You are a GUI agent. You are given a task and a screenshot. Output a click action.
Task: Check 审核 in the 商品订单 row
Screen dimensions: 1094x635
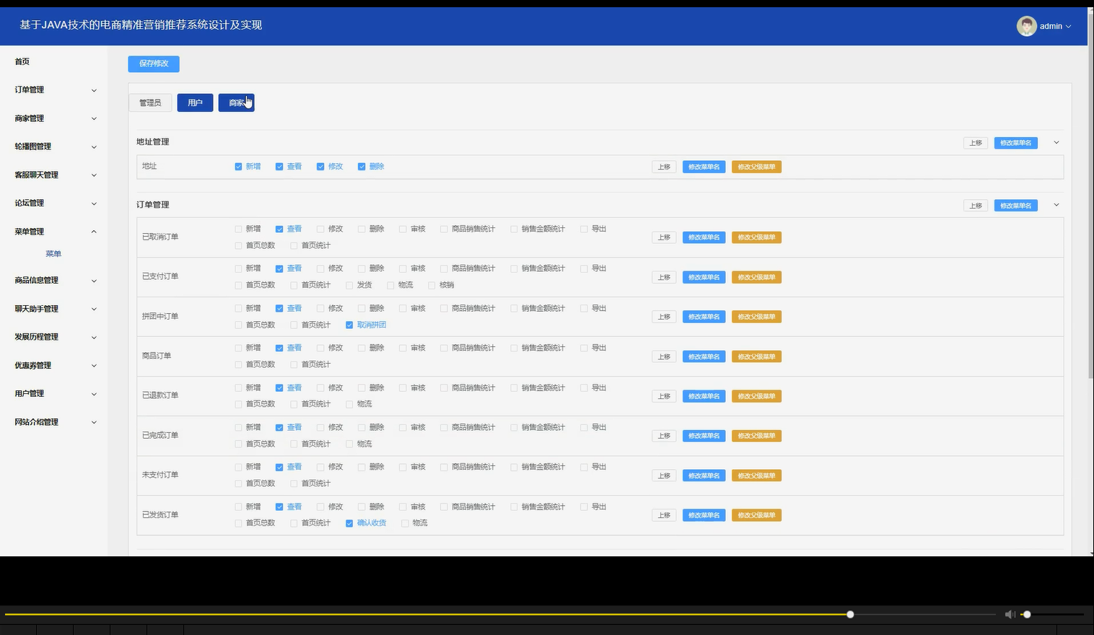tap(403, 348)
